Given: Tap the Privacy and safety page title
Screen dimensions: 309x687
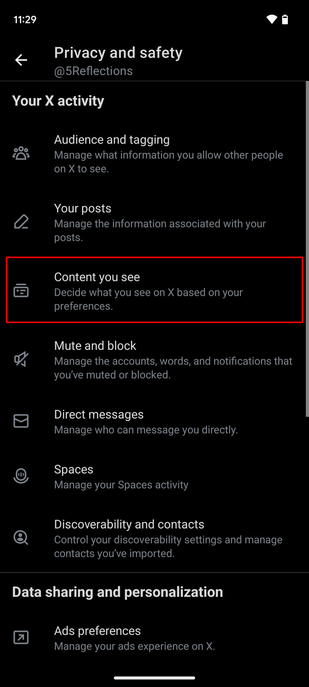Looking at the screenshot, I should coord(118,53).
